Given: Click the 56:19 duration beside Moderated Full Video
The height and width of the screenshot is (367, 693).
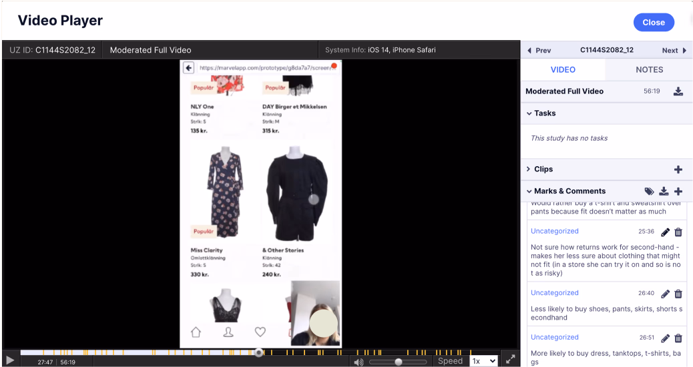Looking at the screenshot, I should (x=652, y=91).
